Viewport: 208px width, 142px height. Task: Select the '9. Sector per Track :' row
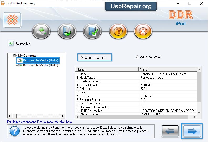point(136,103)
